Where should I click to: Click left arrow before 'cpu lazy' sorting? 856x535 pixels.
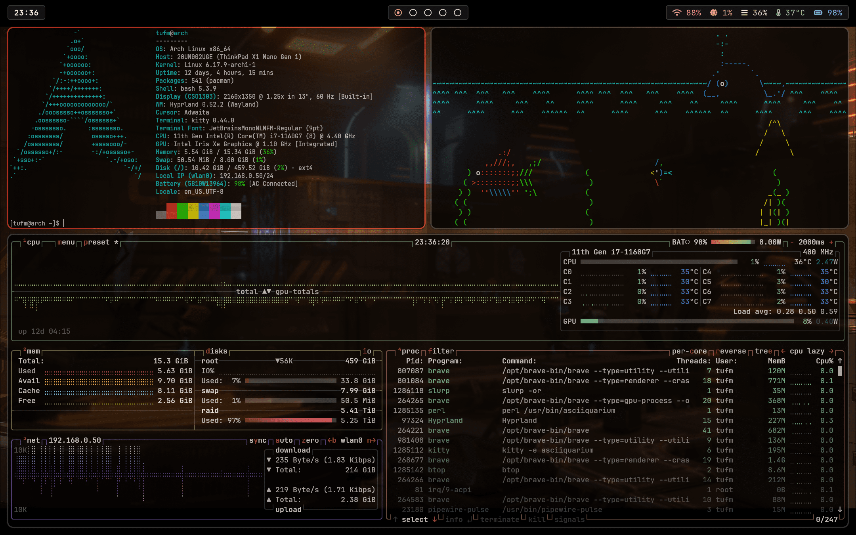click(x=783, y=351)
